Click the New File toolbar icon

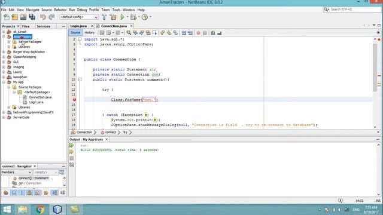click(7, 17)
